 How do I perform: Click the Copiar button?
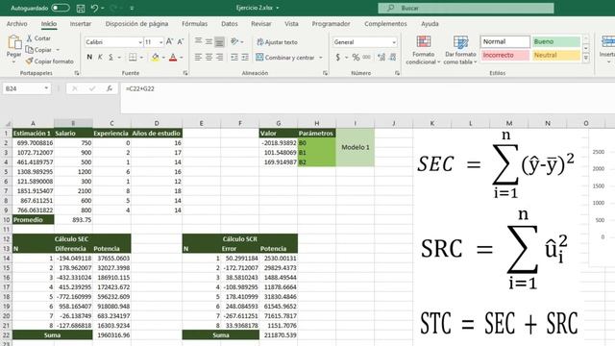pyautogui.click(x=38, y=50)
